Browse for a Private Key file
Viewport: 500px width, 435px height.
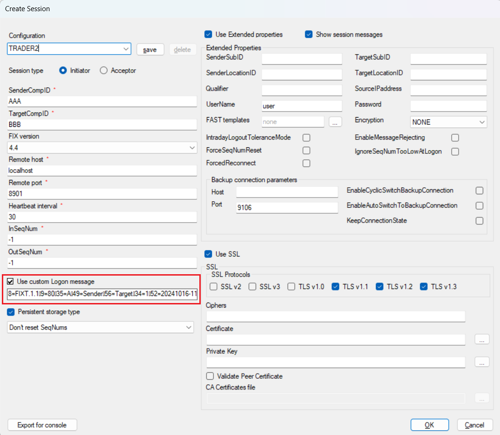click(x=482, y=362)
